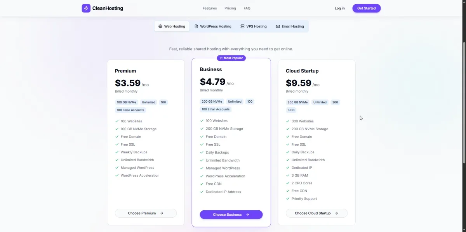466x232 pixels.
Task: Click the envelope icon on Email Hosting tab
Action: pyautogui.click(x=278, y=26)
